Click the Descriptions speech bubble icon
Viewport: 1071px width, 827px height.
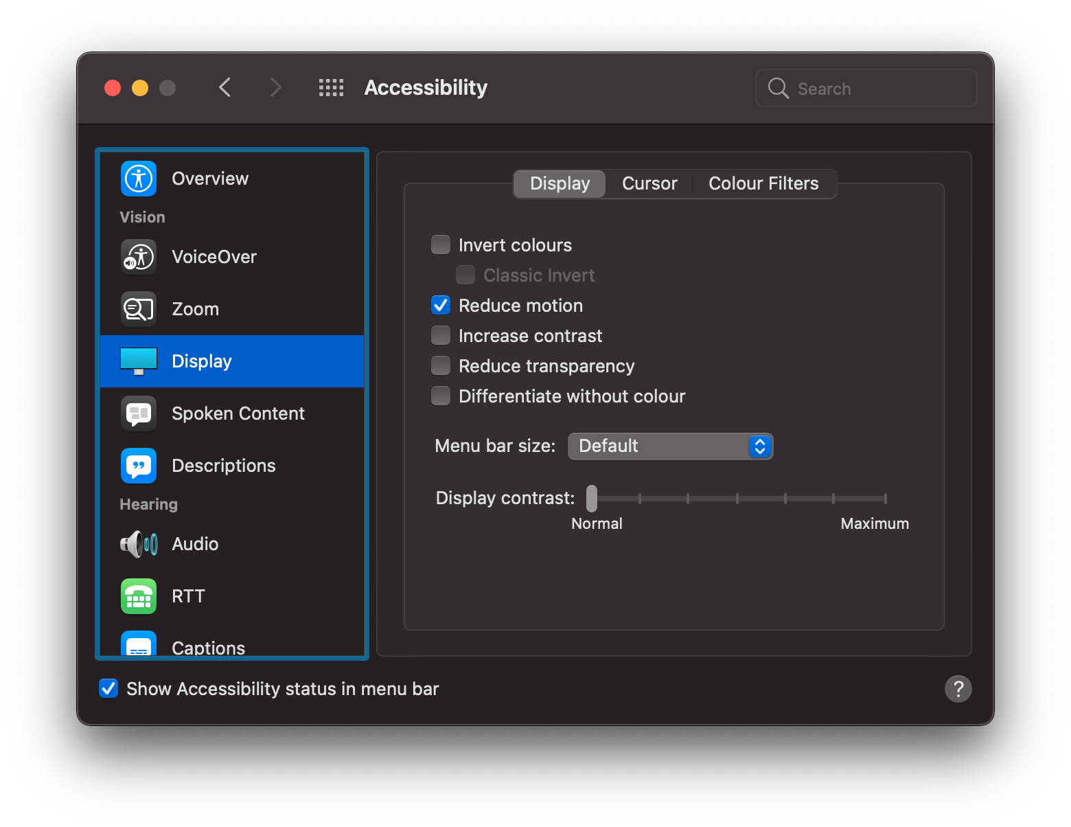138,465
